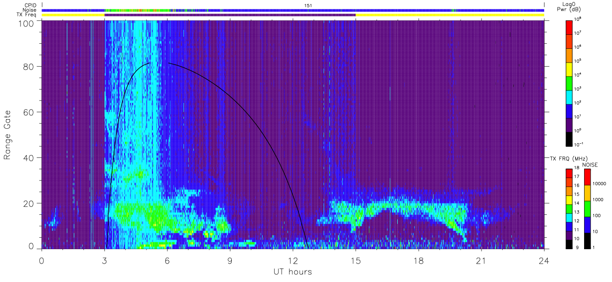
Task: Select Range Gate tick label 80
Action: tap(28, 66)
